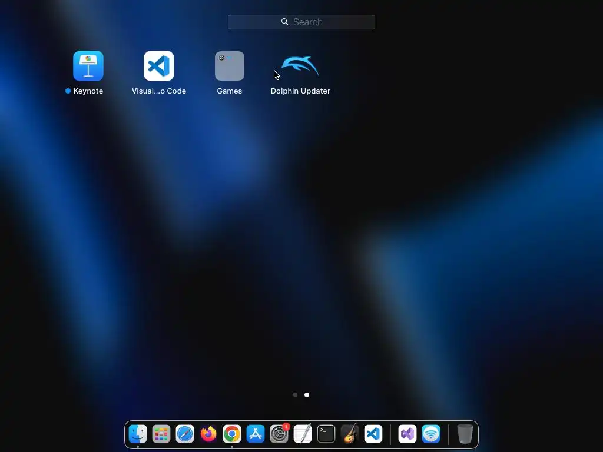The width and height of the screenshot is (603, 452).
Task: Open GarageBand from the Dock
Action: click(350, 434)
